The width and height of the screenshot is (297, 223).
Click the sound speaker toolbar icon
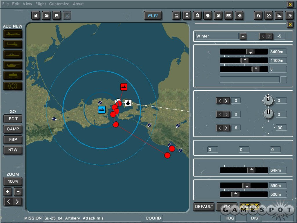239,16
